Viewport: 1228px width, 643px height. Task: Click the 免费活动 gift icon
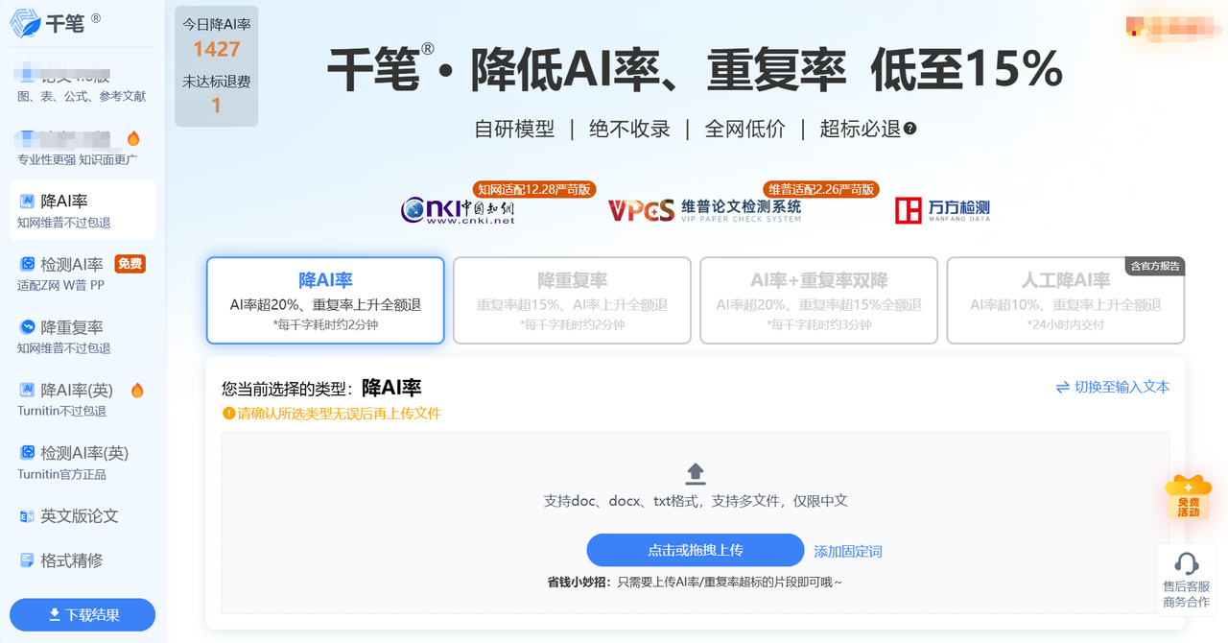pyautogui.click(x=1188, y=497)
